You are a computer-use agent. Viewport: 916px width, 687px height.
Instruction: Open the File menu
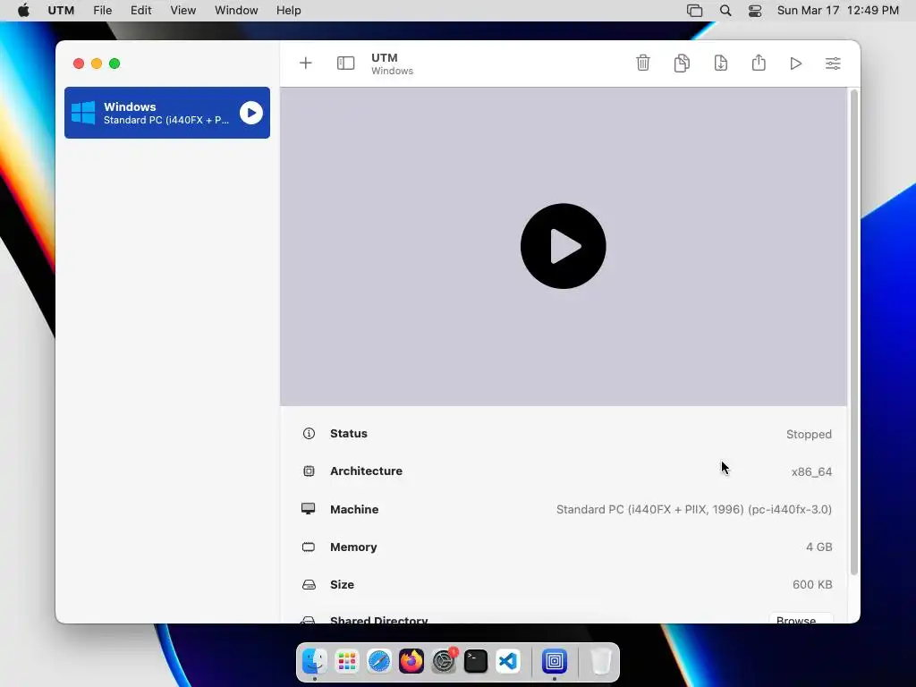102,11
